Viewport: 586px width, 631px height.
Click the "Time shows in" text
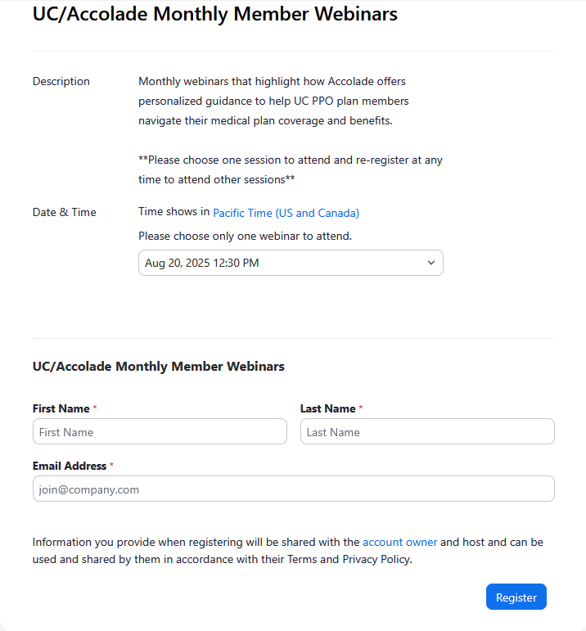click(174, 212)
